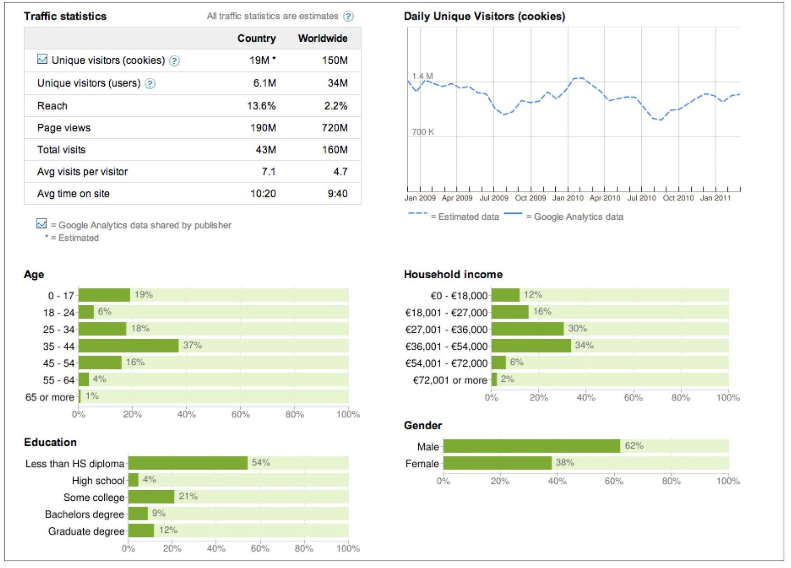Screen dimensions: 791x568
Task: Click help icon beside traffic estimates note
Action: point(348,16)
